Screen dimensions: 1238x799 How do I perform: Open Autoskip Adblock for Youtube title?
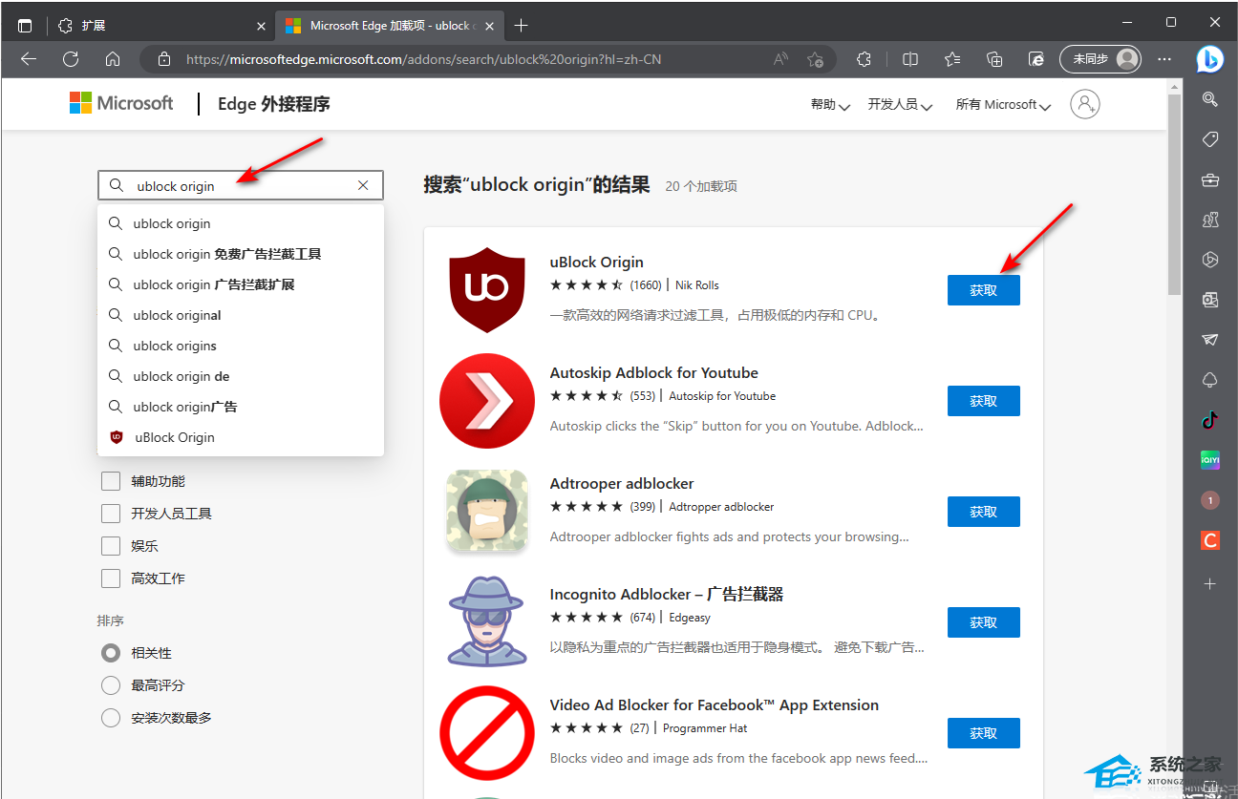(x=654, y=372)
